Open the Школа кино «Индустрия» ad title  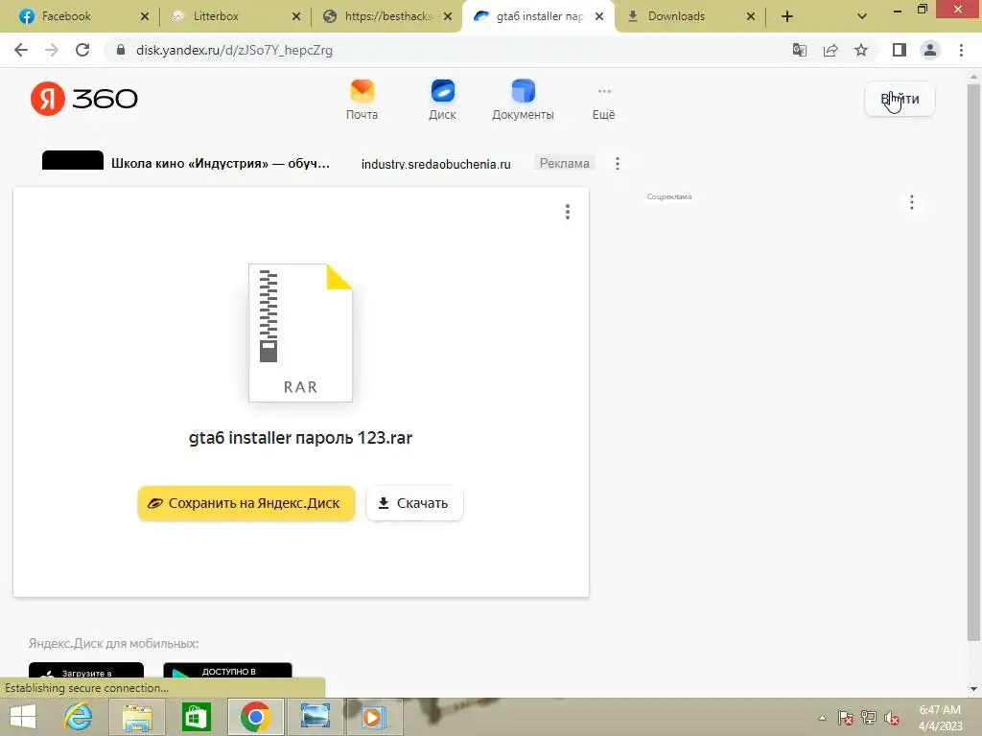[x=221, y=163]
